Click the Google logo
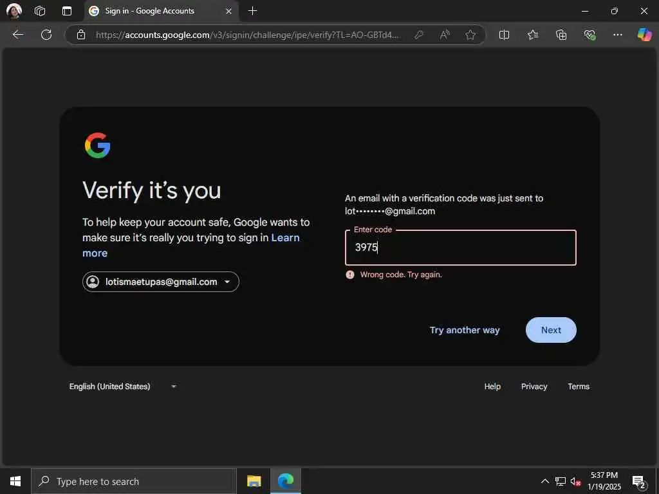 [x=98, y=145]
